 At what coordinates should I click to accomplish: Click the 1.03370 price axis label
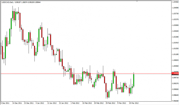pyautogui.click(x=175, y=19)
